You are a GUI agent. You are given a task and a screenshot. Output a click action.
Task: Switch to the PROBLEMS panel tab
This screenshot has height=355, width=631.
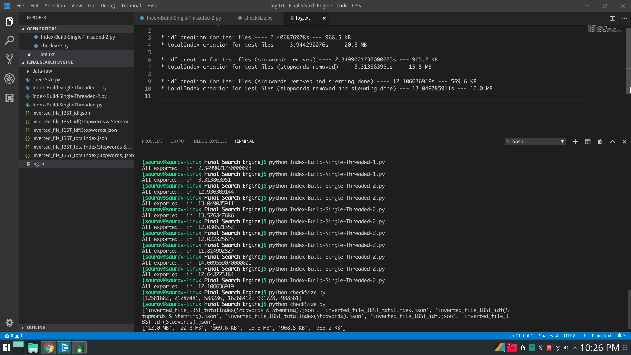click(x=152, y=141)
